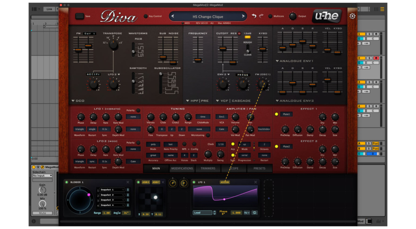Open the ANALOGUE ENV1 type menu
Viewport: 416px width, 229px height.
[x=295, y=61]
